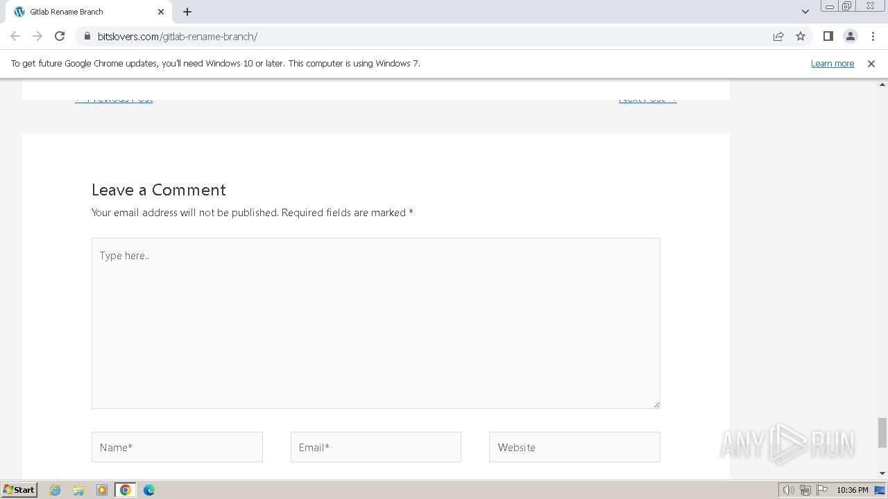Open Windows Explorer folder in taskbar
Viewport: 888px width, 499px height.
tap(78, 490)
